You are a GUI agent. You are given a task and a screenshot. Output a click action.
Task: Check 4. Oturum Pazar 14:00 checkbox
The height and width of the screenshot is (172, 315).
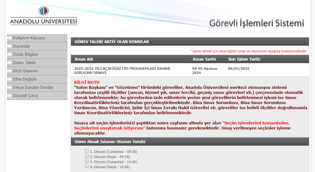coord(87,166)
